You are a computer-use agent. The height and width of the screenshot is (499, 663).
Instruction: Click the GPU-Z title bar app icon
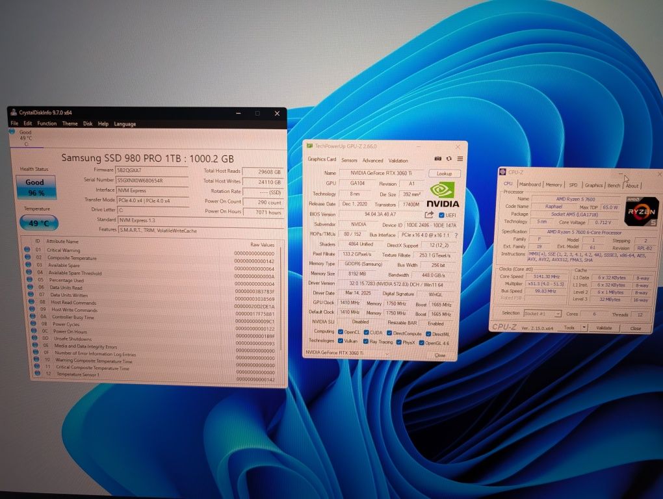tap(310, 146)
